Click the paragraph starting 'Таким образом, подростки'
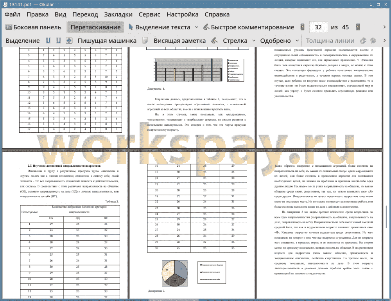The height and width of the screenshot is (301, 391). [323, 186]
